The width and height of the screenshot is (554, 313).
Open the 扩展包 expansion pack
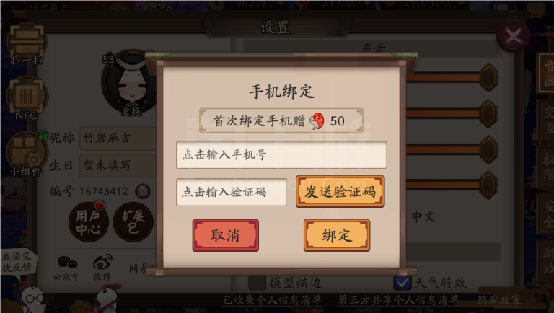(133, 222)
